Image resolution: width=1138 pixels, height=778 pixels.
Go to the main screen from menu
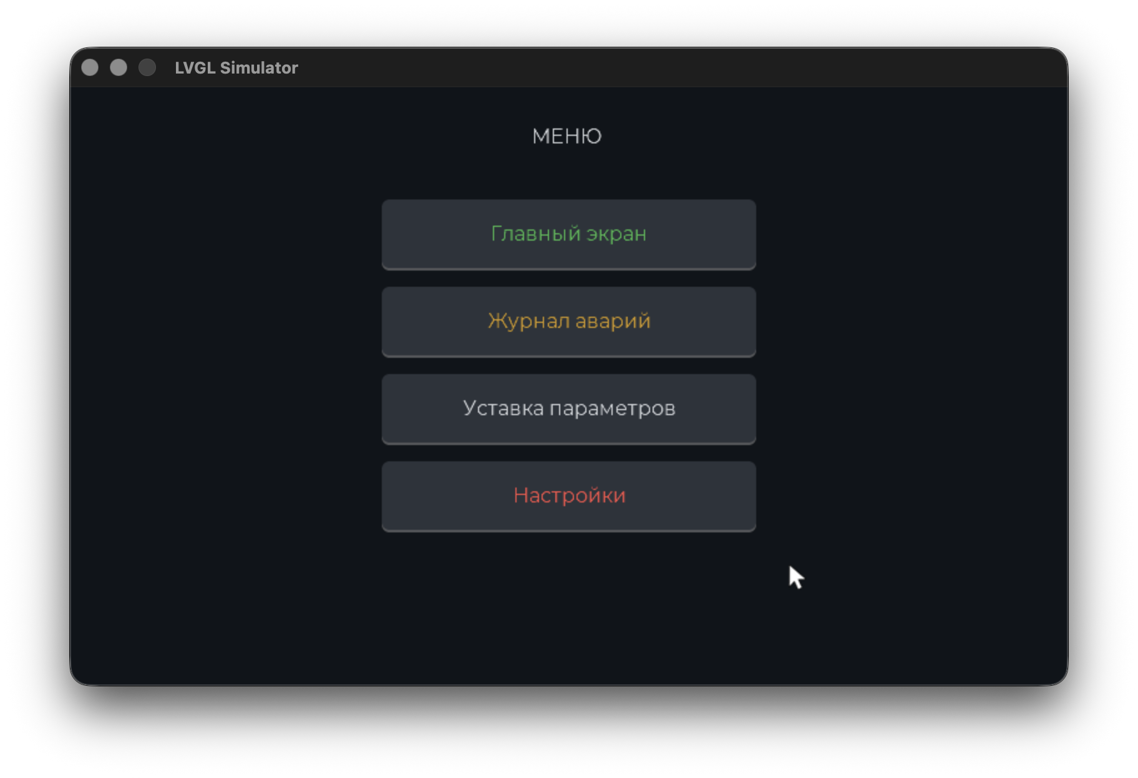coord(568,234)
